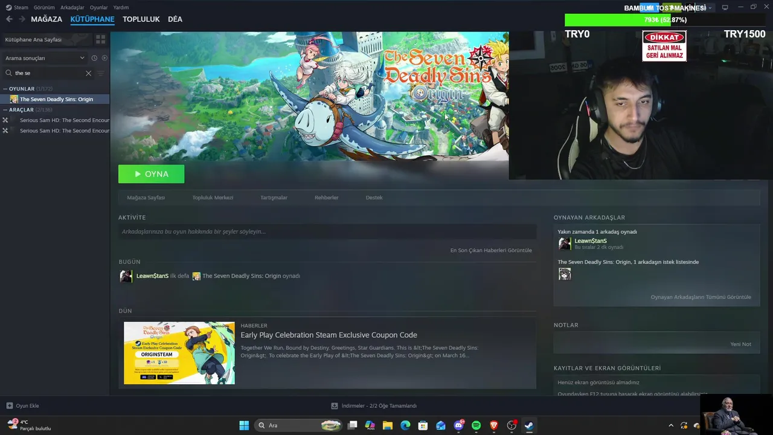The width and height of the screenshot is (773, 435).
Task: Open Microsoft Store from the taskbar
Action: pos(423,425)
